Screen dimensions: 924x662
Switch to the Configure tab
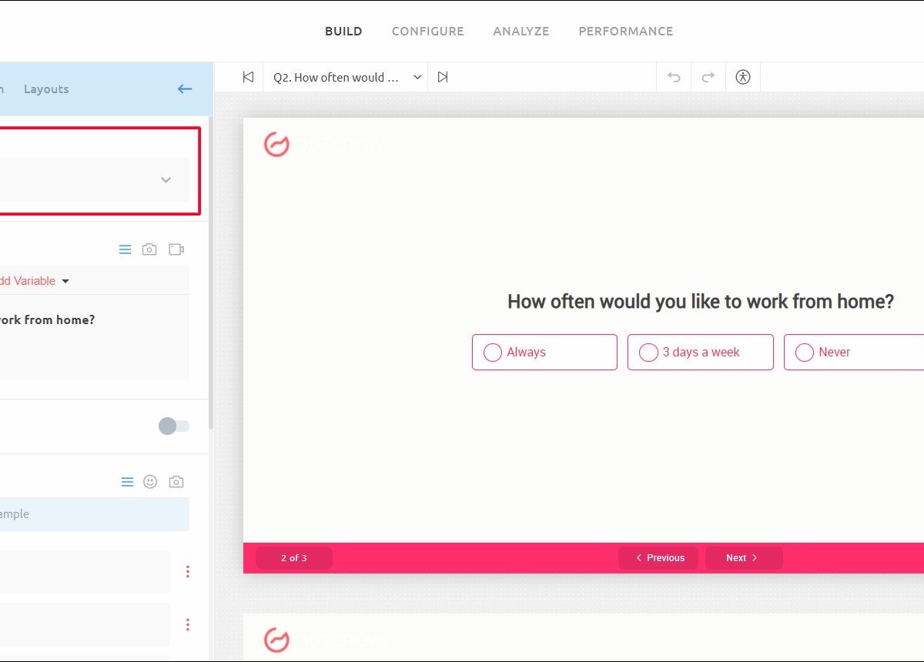click(x=427, y=32)
